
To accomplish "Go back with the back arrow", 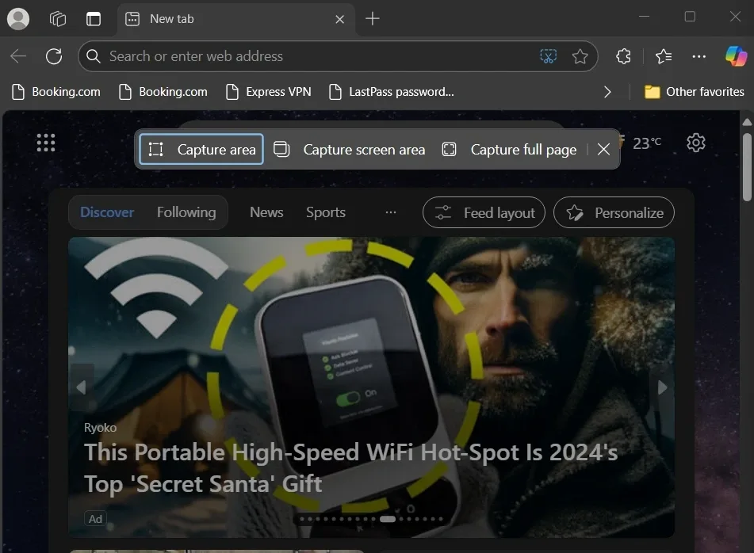I will (x=18, y=56).
